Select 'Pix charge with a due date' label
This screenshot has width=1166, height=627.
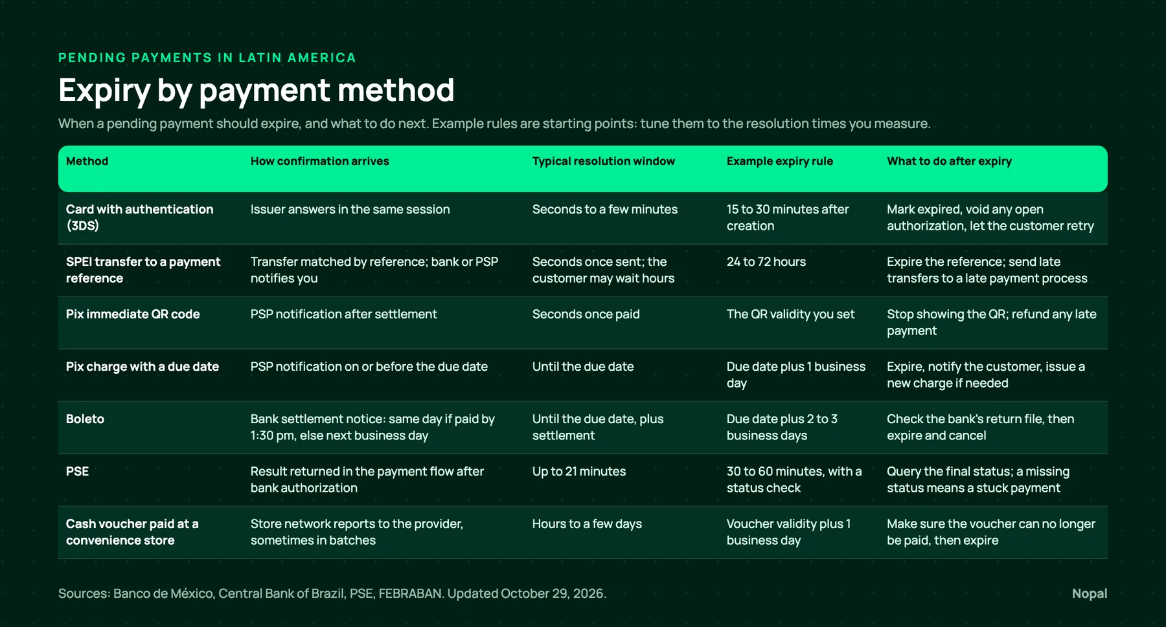(x=143, y=367)
